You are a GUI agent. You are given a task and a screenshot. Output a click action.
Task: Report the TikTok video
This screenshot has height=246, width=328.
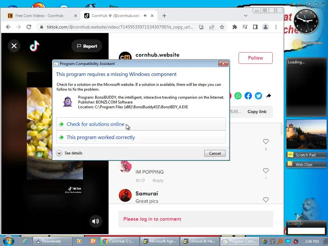point(87,46)
